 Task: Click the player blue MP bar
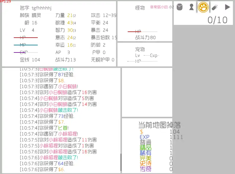click(26, 45)
